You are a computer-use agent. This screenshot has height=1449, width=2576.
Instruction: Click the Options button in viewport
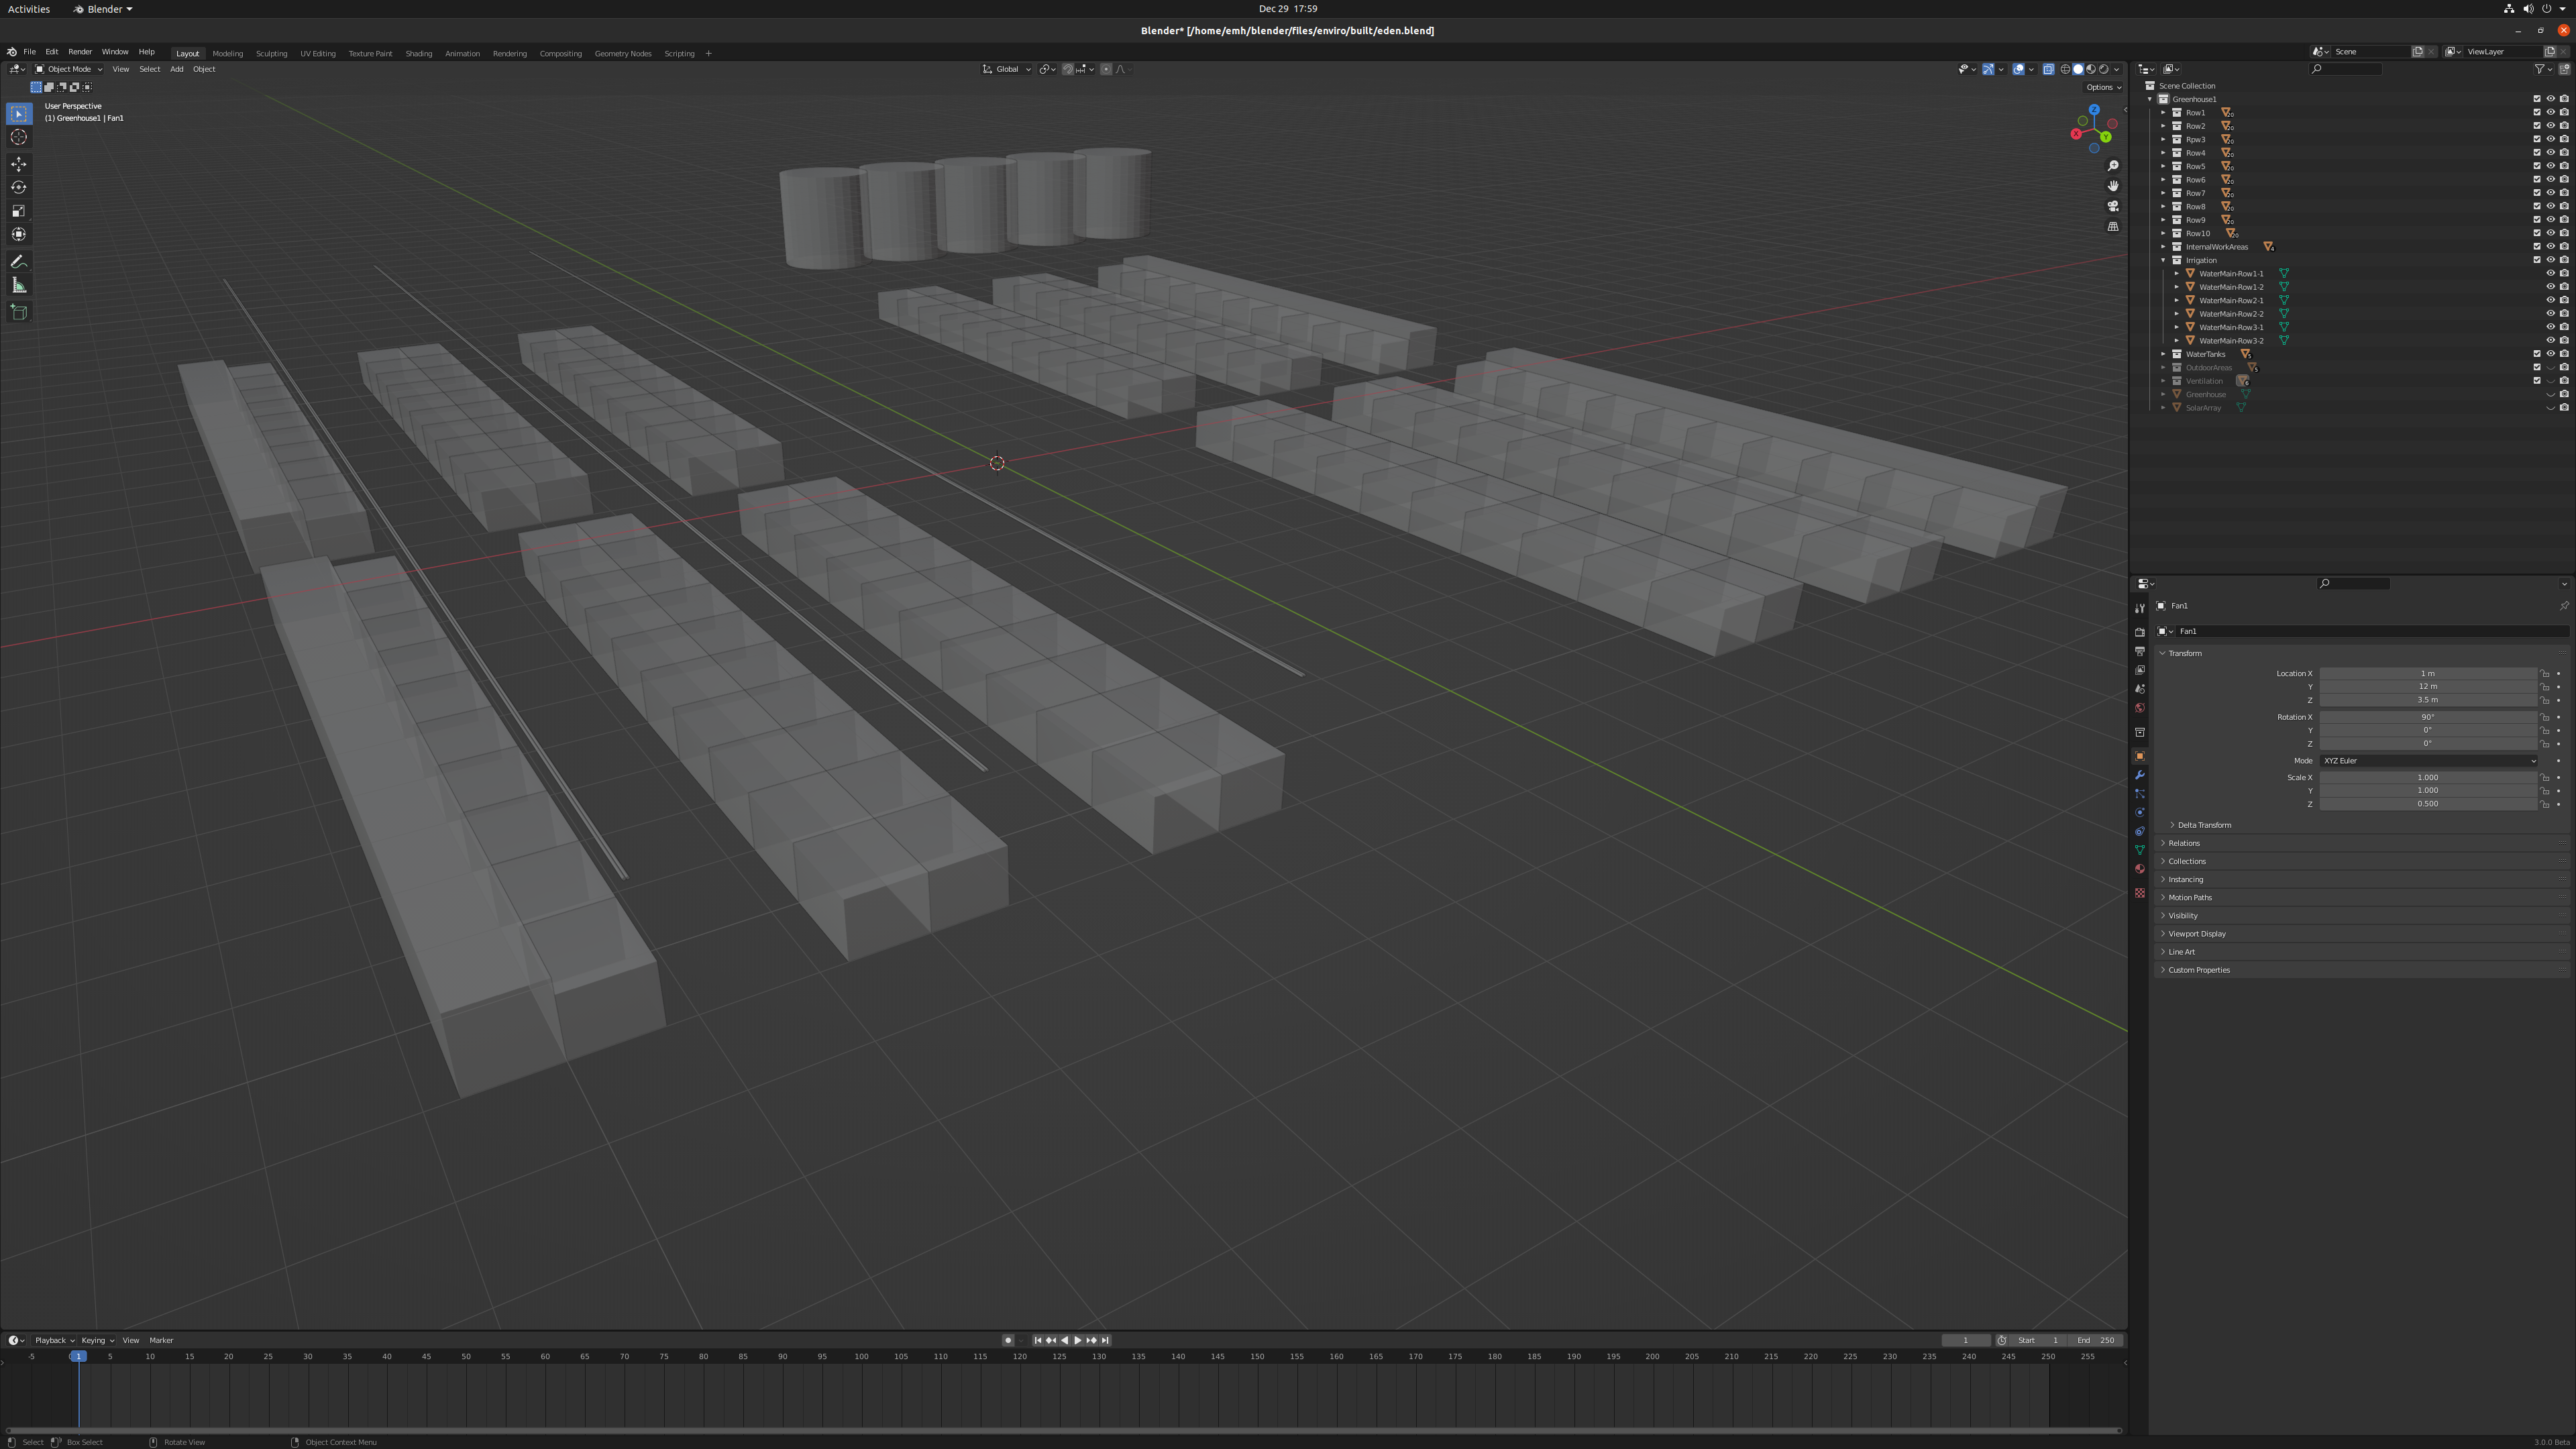coord(2103,87)
